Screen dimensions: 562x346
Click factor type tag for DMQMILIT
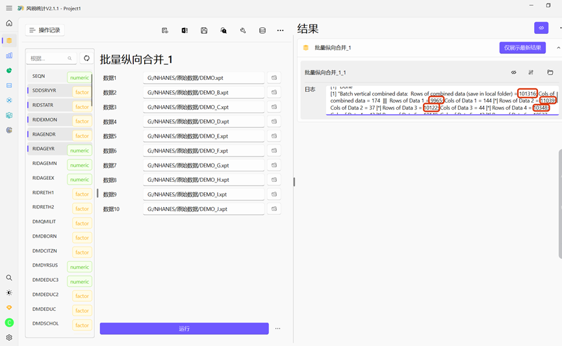[x=82, y=223]
